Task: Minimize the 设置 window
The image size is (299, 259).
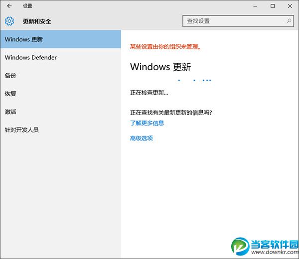Action: point(255,6)
